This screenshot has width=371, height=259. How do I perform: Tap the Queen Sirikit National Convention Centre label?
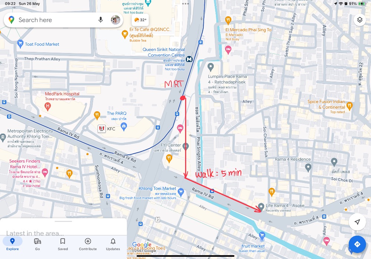pos(164,52)
